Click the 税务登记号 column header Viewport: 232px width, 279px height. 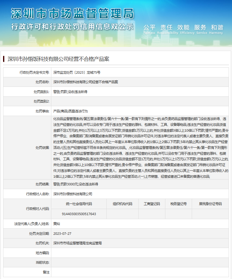coord(178,204)
